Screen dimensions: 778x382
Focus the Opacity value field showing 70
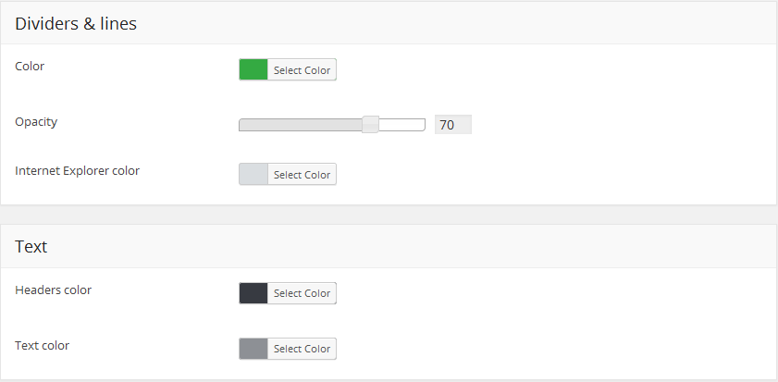(x=452, y=125)
